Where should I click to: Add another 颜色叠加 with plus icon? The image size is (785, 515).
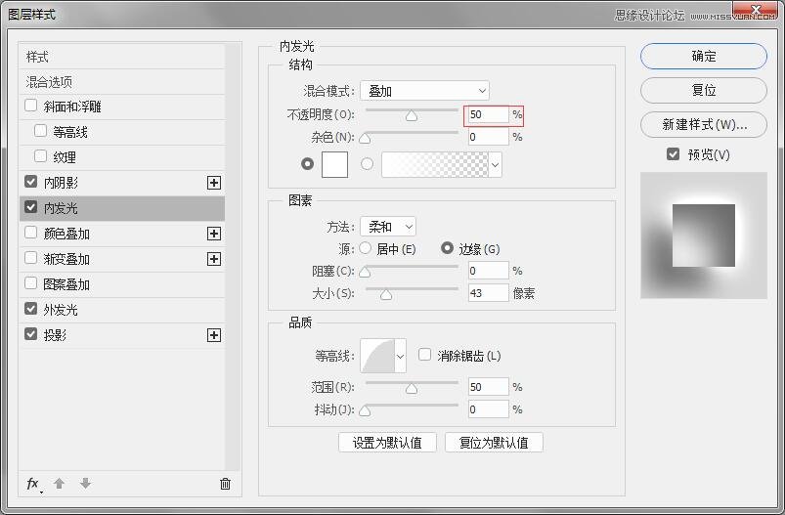tap(214, 234)
